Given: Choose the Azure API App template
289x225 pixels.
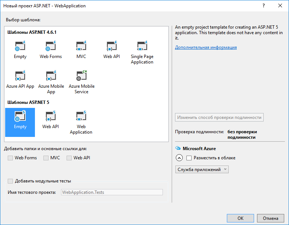Looking at the screenshot, I should click(20, 76).
